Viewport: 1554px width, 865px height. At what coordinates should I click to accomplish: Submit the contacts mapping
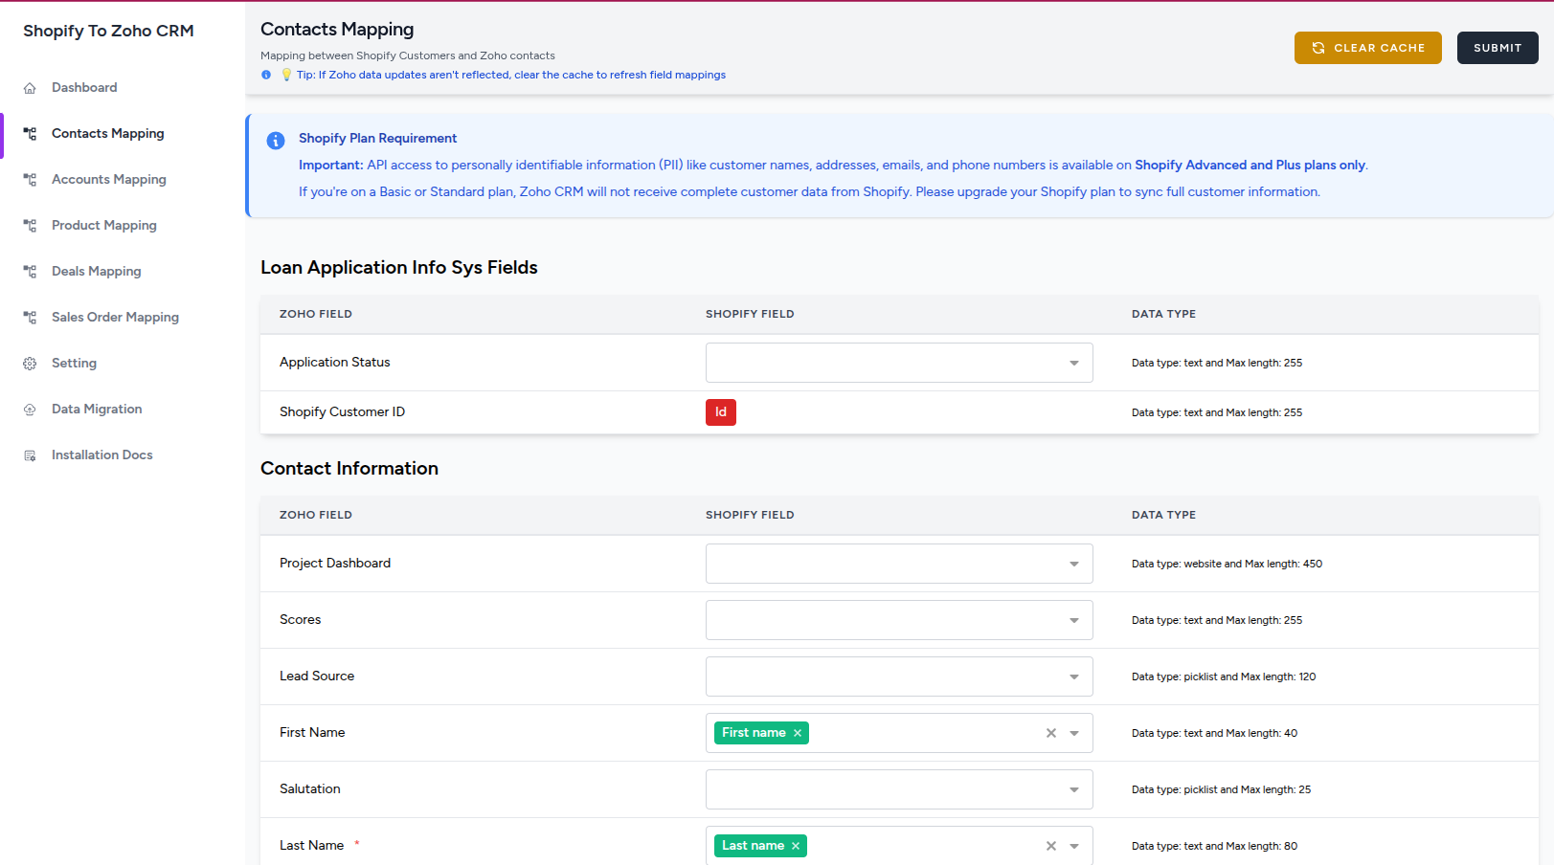[x=1497, y=48]
